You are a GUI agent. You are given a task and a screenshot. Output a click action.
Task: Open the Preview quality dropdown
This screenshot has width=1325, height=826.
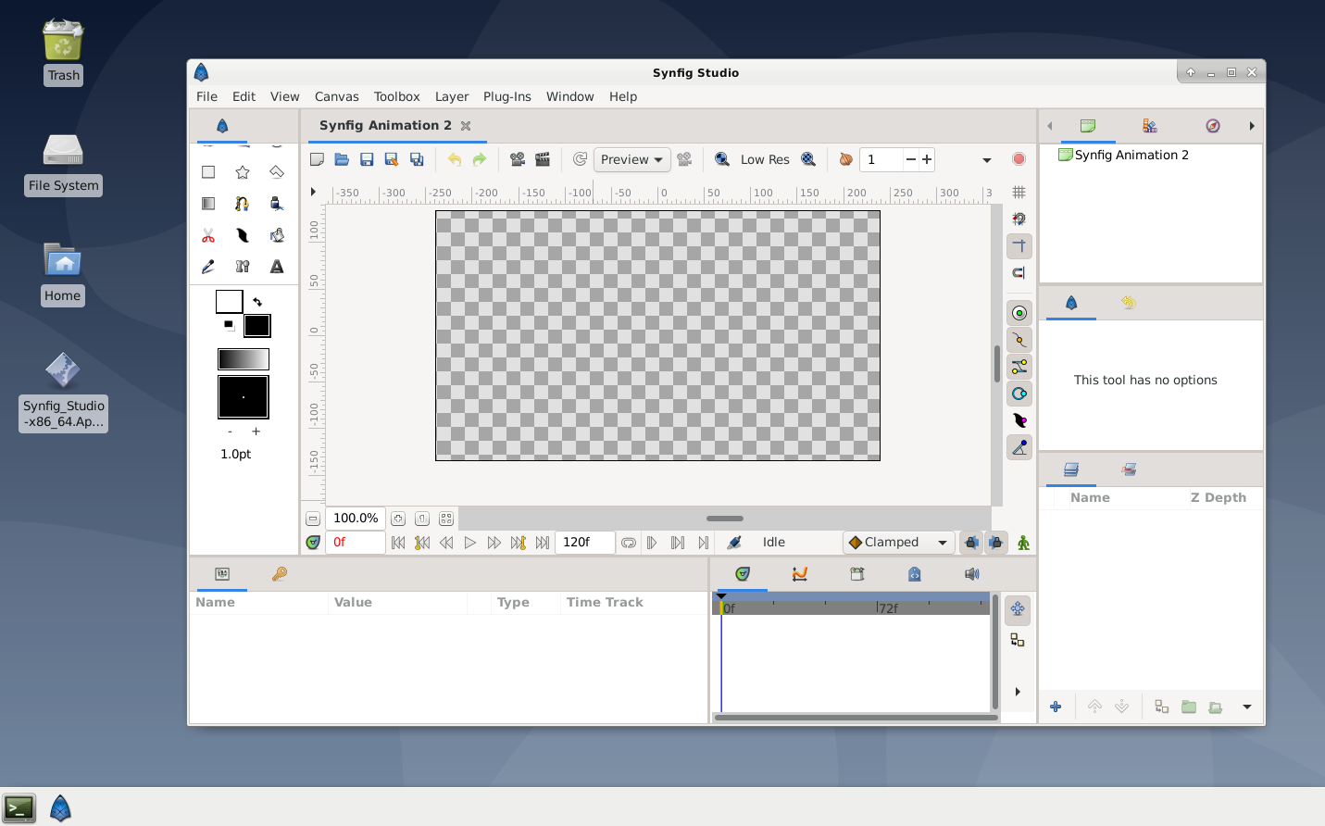pyautogui.click(x=631, y=159)
